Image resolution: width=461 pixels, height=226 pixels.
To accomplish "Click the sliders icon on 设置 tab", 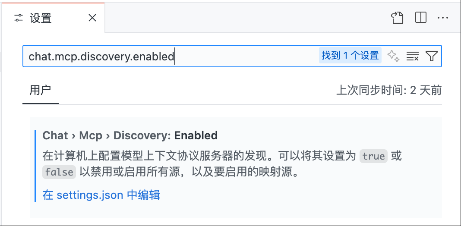I will tap(19, 18).
